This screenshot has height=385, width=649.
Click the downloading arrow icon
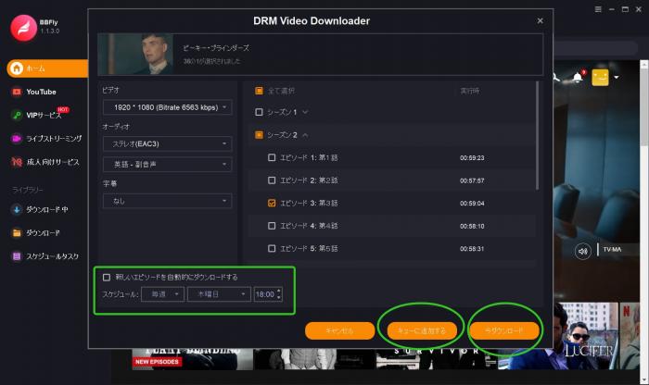click(17, 209)
